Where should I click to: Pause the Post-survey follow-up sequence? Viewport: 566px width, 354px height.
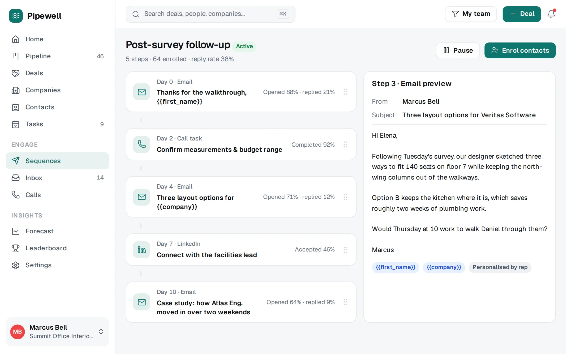[458, 50]
